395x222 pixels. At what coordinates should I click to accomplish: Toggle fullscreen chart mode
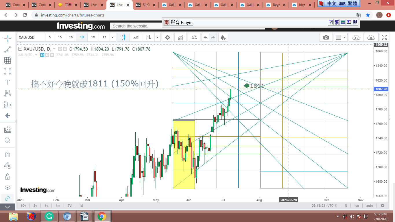coord(384,37)
